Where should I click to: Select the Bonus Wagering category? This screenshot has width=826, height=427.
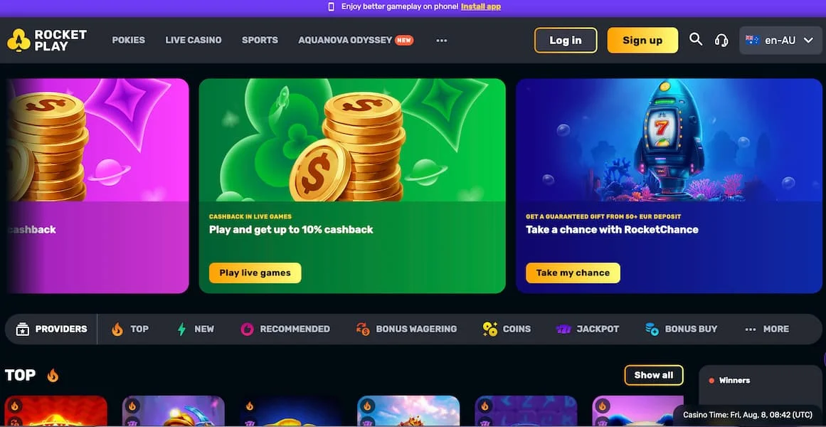click(406, 329)
